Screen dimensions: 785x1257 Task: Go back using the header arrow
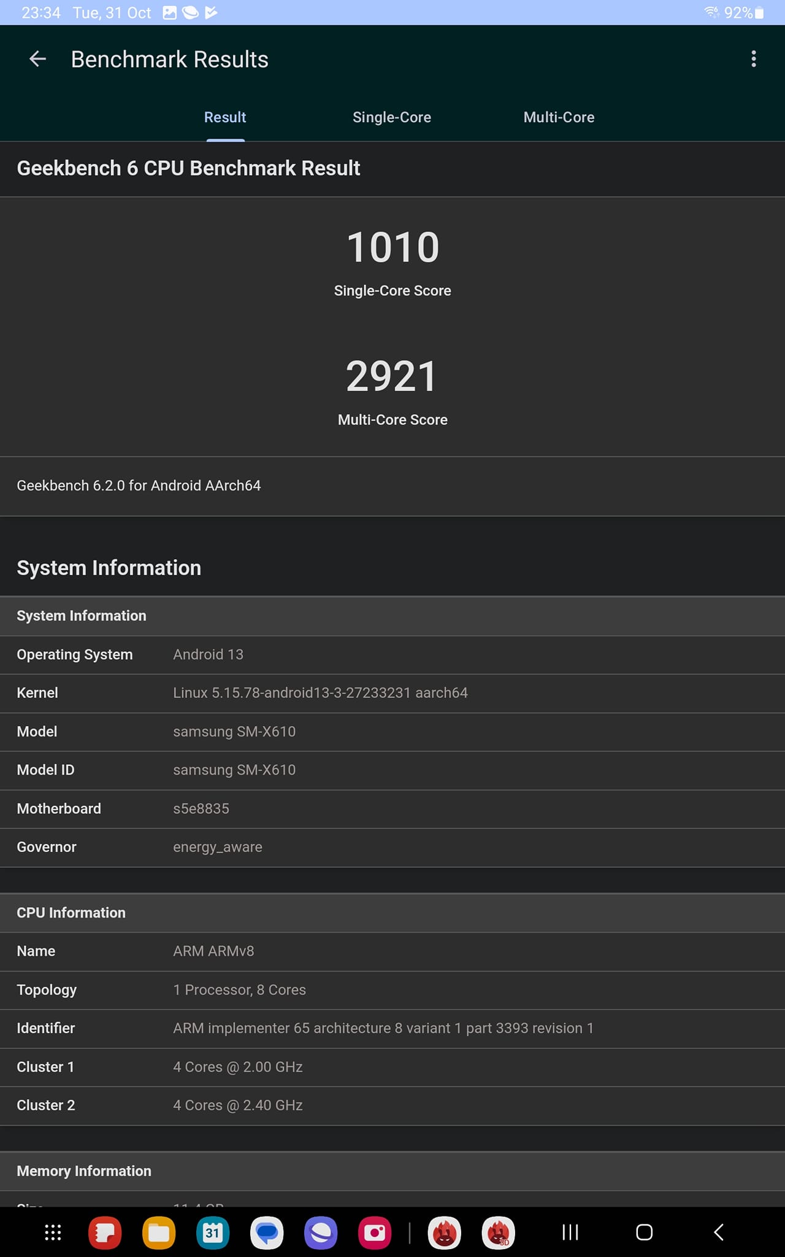pyautogui.click(x=37, y=59)
